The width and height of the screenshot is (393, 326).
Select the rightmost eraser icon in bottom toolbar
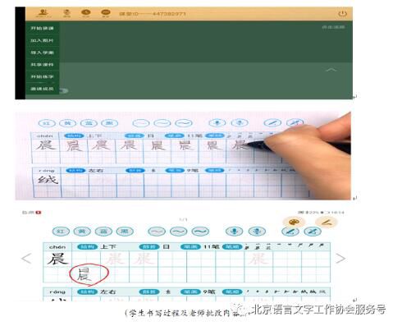tap(313, 232)
